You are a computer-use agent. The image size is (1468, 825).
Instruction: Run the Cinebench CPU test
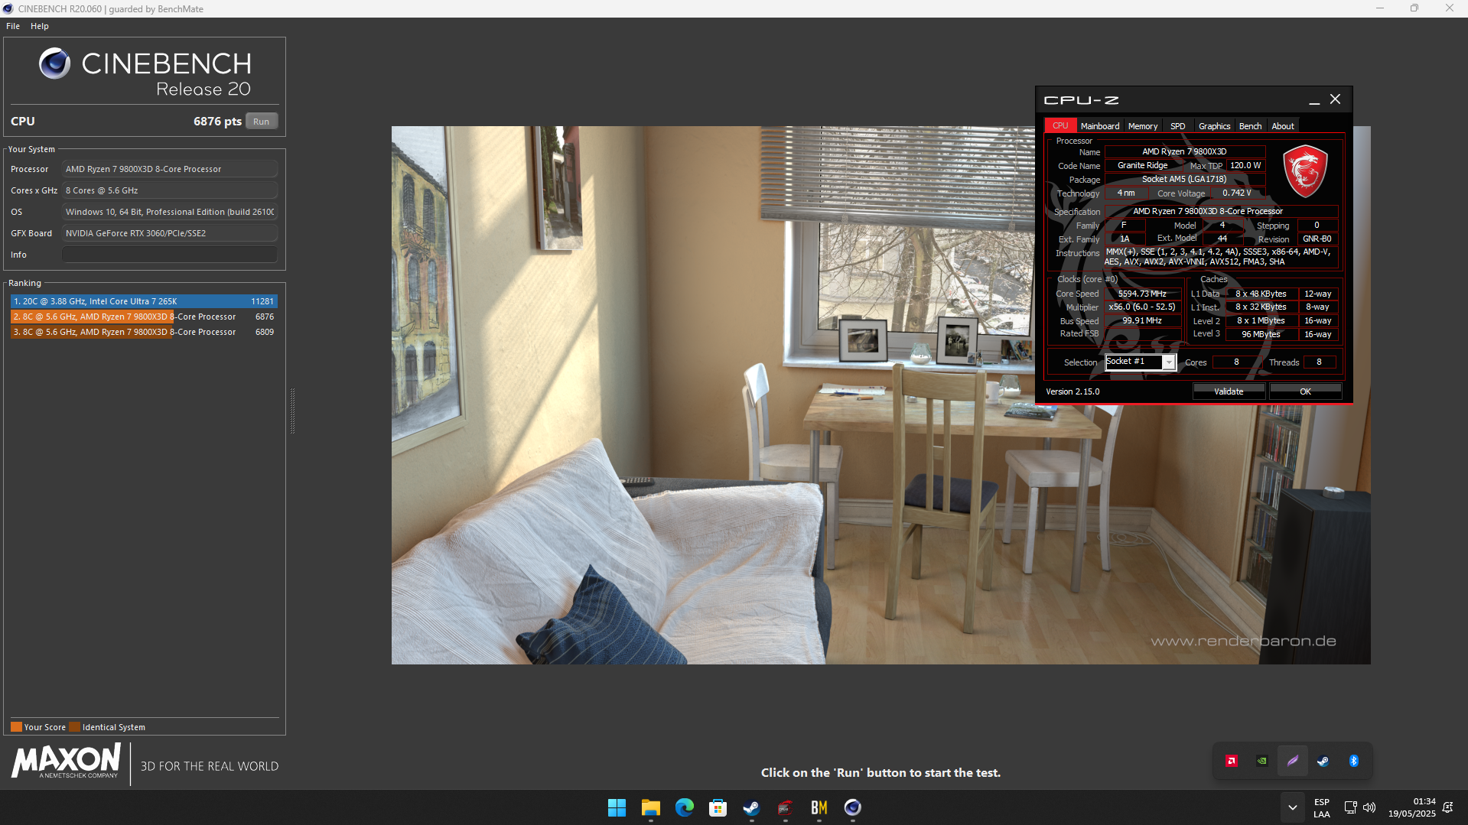(262, 122)
